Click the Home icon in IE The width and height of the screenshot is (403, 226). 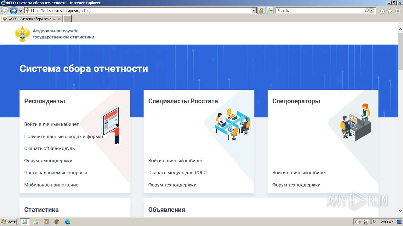[x=382, y=11]
